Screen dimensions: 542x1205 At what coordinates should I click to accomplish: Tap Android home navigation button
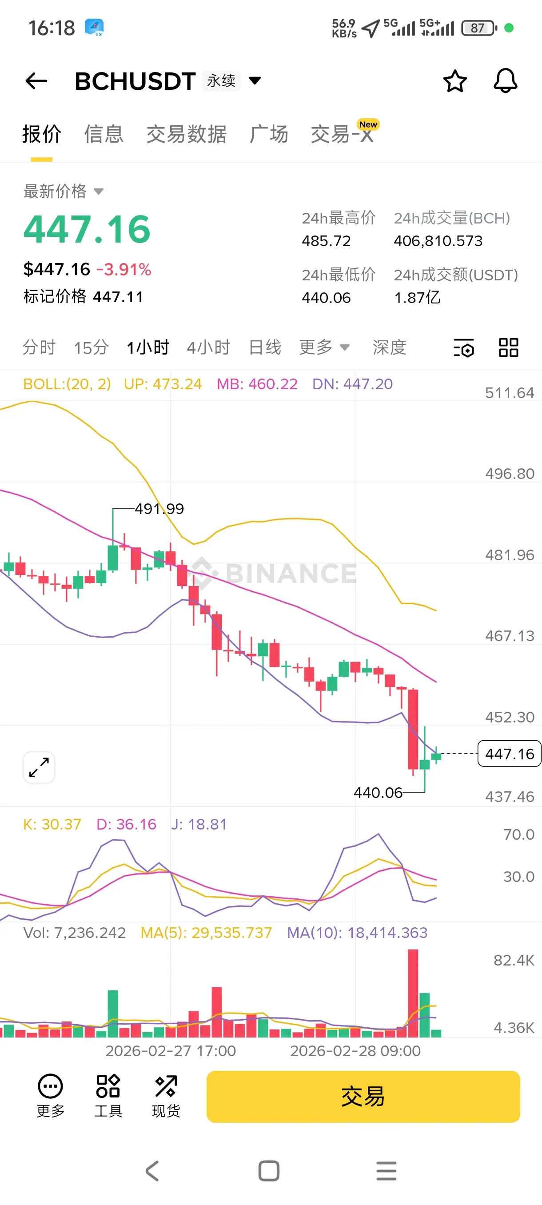(269, 1171)
